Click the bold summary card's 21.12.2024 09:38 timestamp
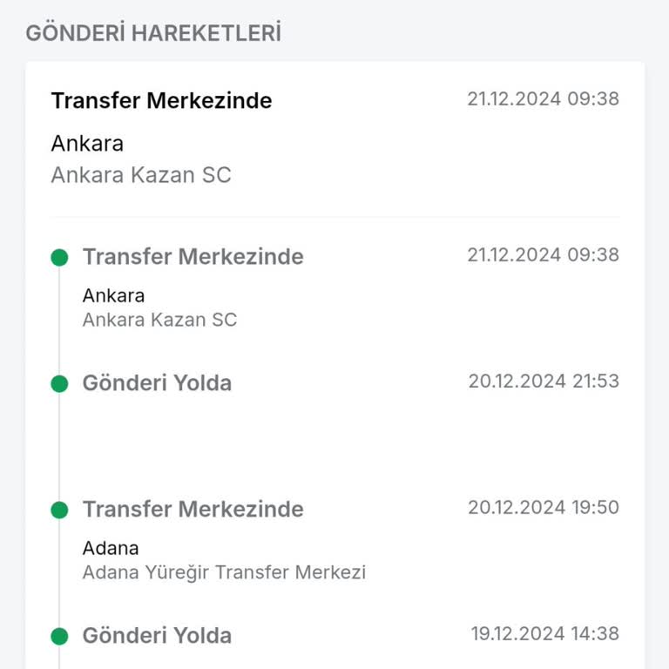The width and height of the screenshot is (669, 669). [x=543, y=99]
